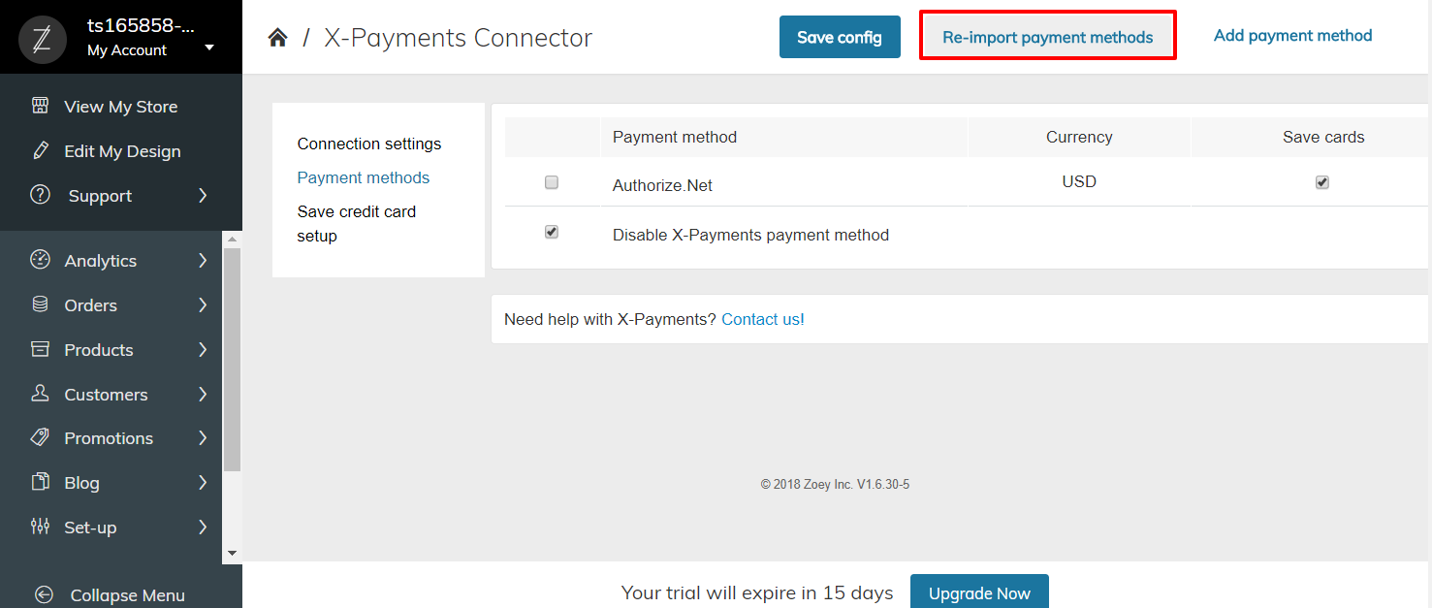Click the Edit My Design pencil icon
This screenshot has height=608, width=1432.
[x=40, y=150]
